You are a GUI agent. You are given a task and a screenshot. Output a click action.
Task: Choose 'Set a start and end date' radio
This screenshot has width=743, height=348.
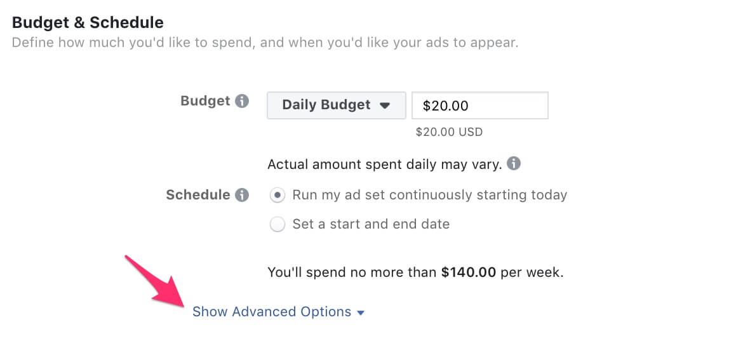[278, 224]
